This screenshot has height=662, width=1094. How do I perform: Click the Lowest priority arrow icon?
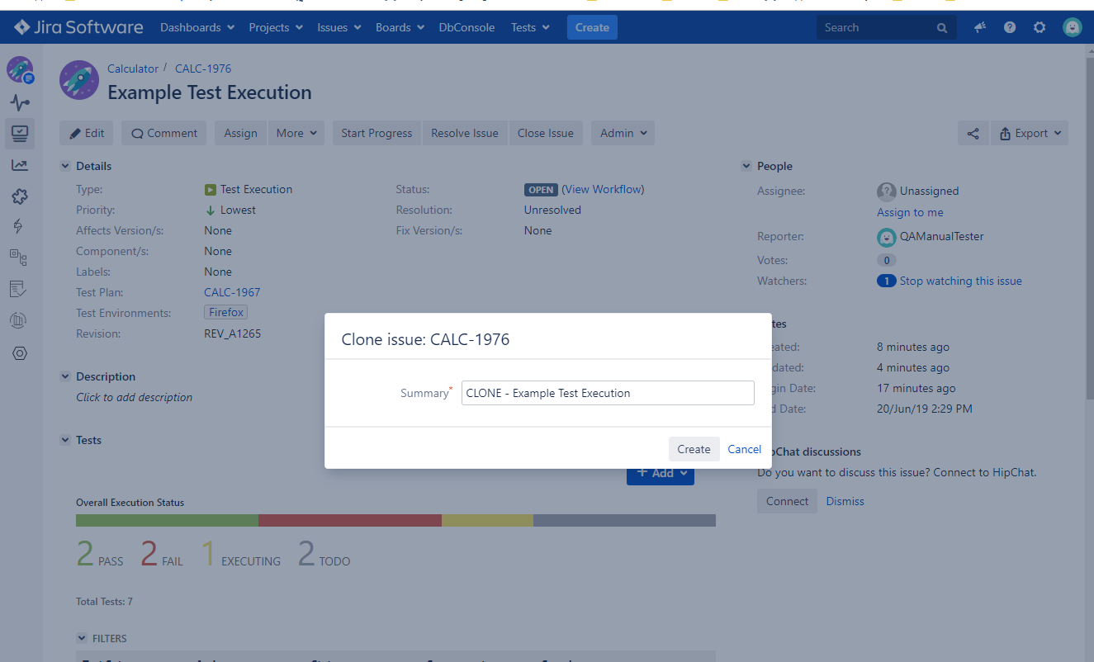(211, 210)
